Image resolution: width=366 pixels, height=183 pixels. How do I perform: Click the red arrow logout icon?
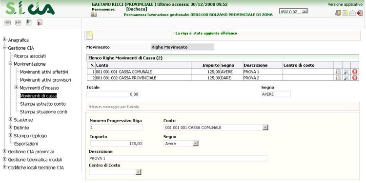[360, 13]
